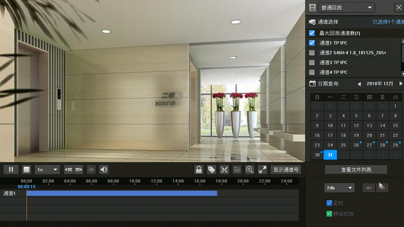This screenshot has width=404, height=227.
Task: Check the 通道3 TP IPC checkbox
Action: coord(312,62)
